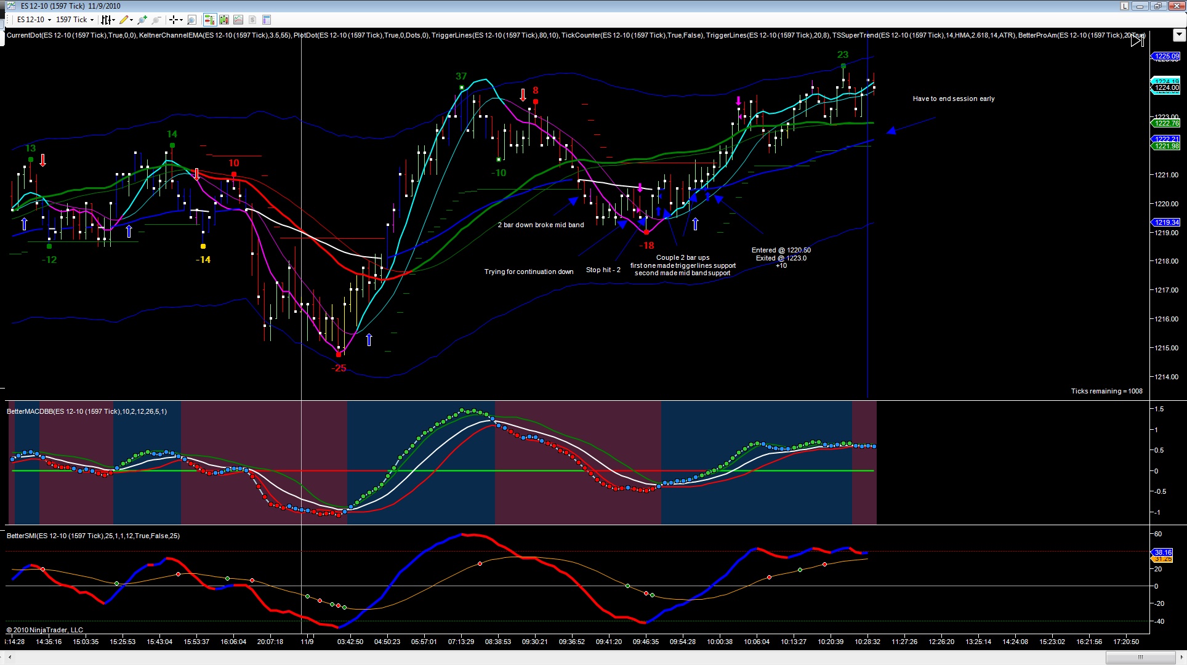Screen dimensions: 1187x665
Task: Open the Strategies dollar icon
Action: [x=252, y=20]
